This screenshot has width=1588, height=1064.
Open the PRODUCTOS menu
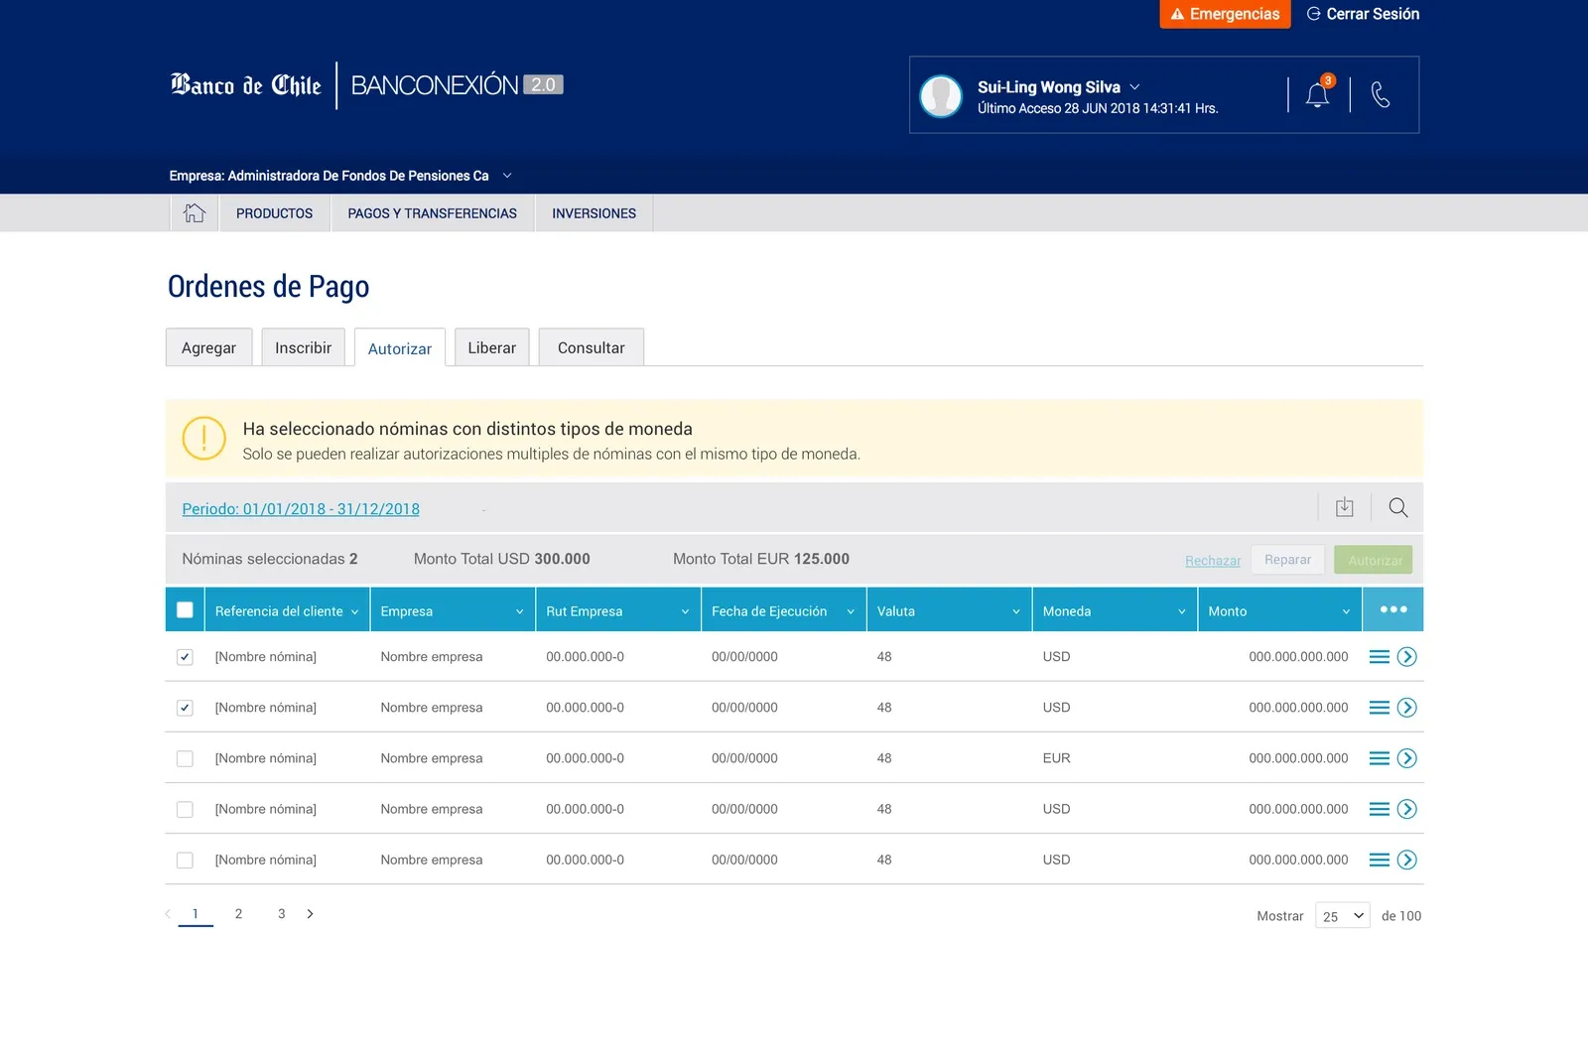point(274,213)
